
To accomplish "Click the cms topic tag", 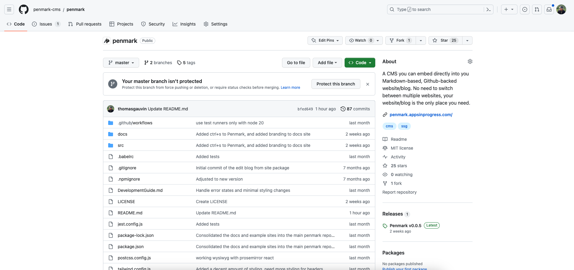I will pos(389,126).
